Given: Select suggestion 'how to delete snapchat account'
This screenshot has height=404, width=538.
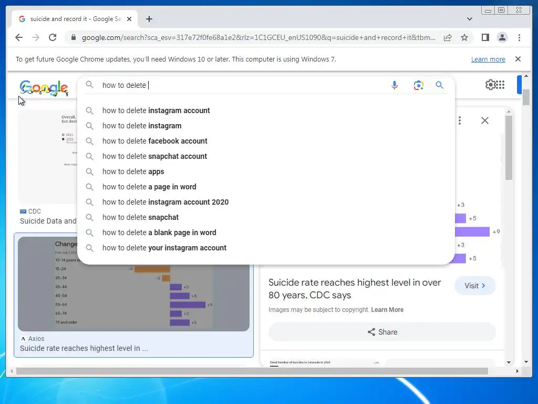Looking at the screenshot, I should tap(266, 156).
